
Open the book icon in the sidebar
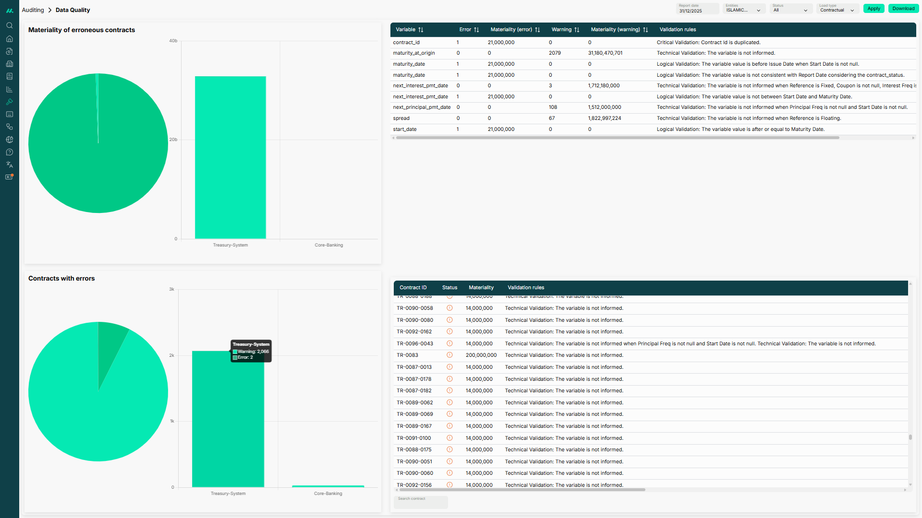click(9, 76)
